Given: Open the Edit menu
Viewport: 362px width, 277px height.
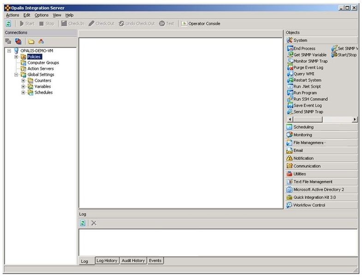Looking at the screenshot, I should click(27, 15).
